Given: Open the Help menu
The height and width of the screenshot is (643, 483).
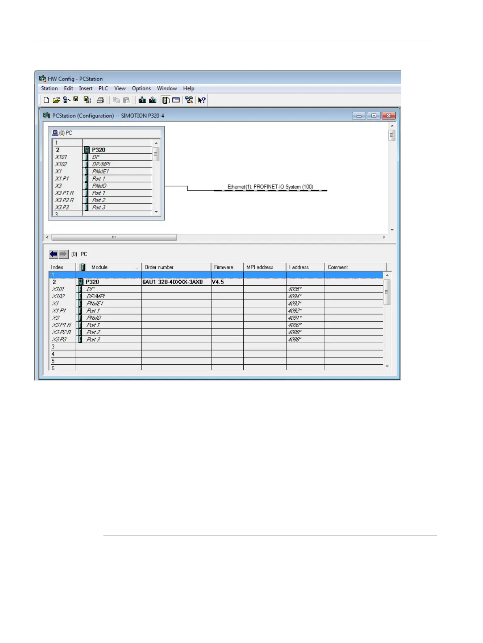Looking at the screenshot, I should 189,88.
